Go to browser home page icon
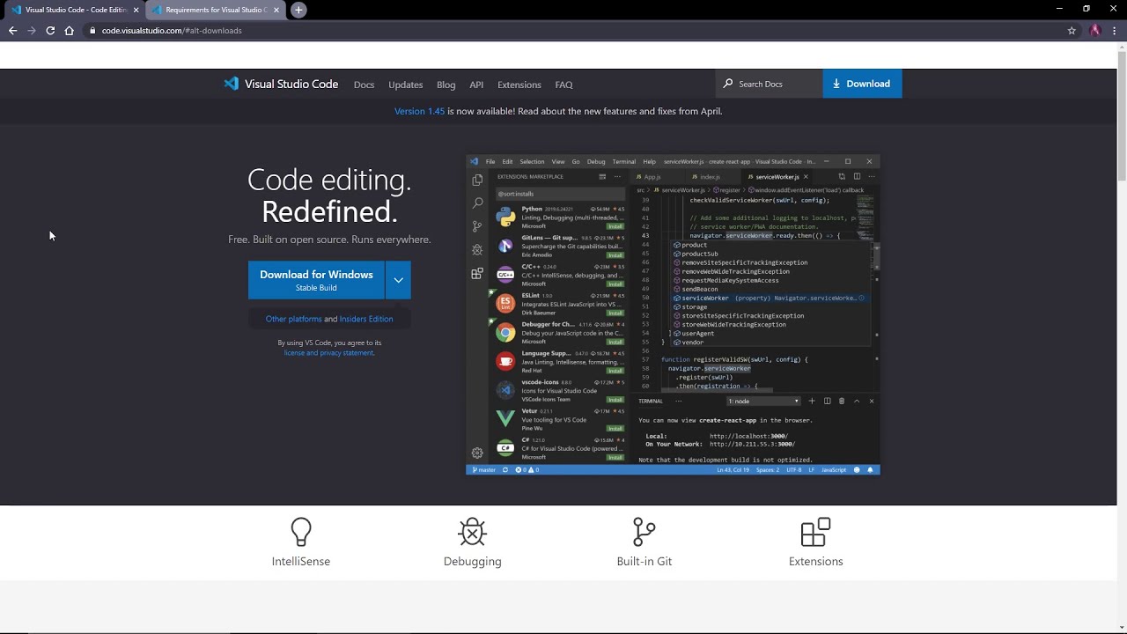1127x634 pixels. (70, 31)
